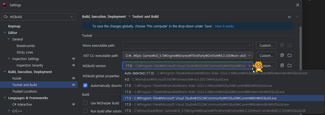
Task: Click the Rider logo in title bar
Action: tap(4, 5)
